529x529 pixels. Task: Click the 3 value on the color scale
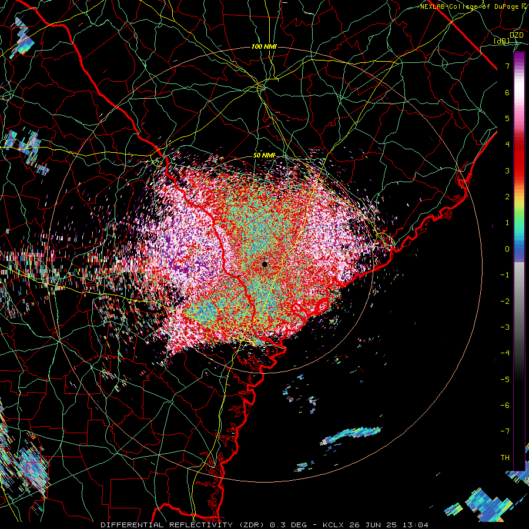pos(507,170)
